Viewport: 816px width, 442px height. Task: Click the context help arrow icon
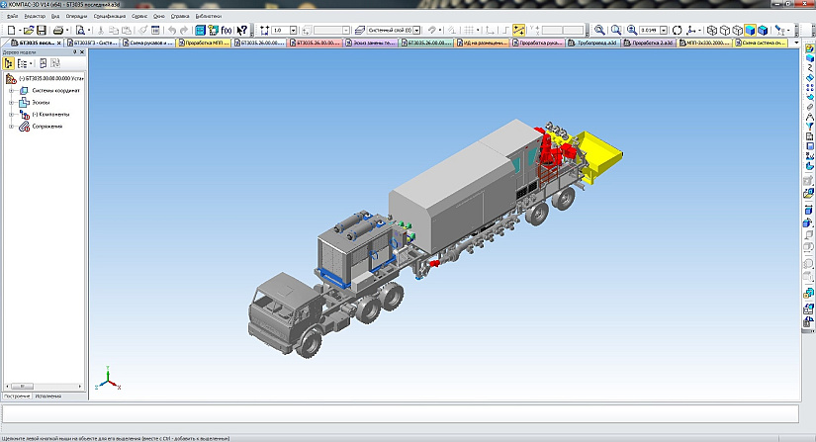pyautogui.click(x=241, y=31)
